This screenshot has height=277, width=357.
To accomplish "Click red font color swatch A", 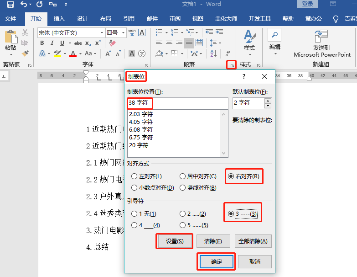I will coord(73,54).
